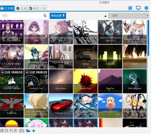Click the 筛选结果 filter button

[x=58, y=16]
